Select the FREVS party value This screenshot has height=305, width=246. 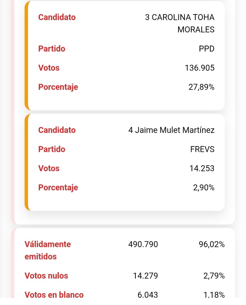click(x=202, y=149)
